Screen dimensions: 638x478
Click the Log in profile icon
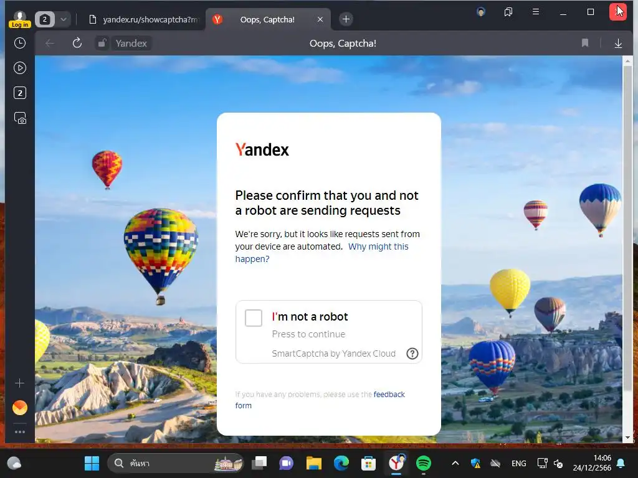point(19,19)
